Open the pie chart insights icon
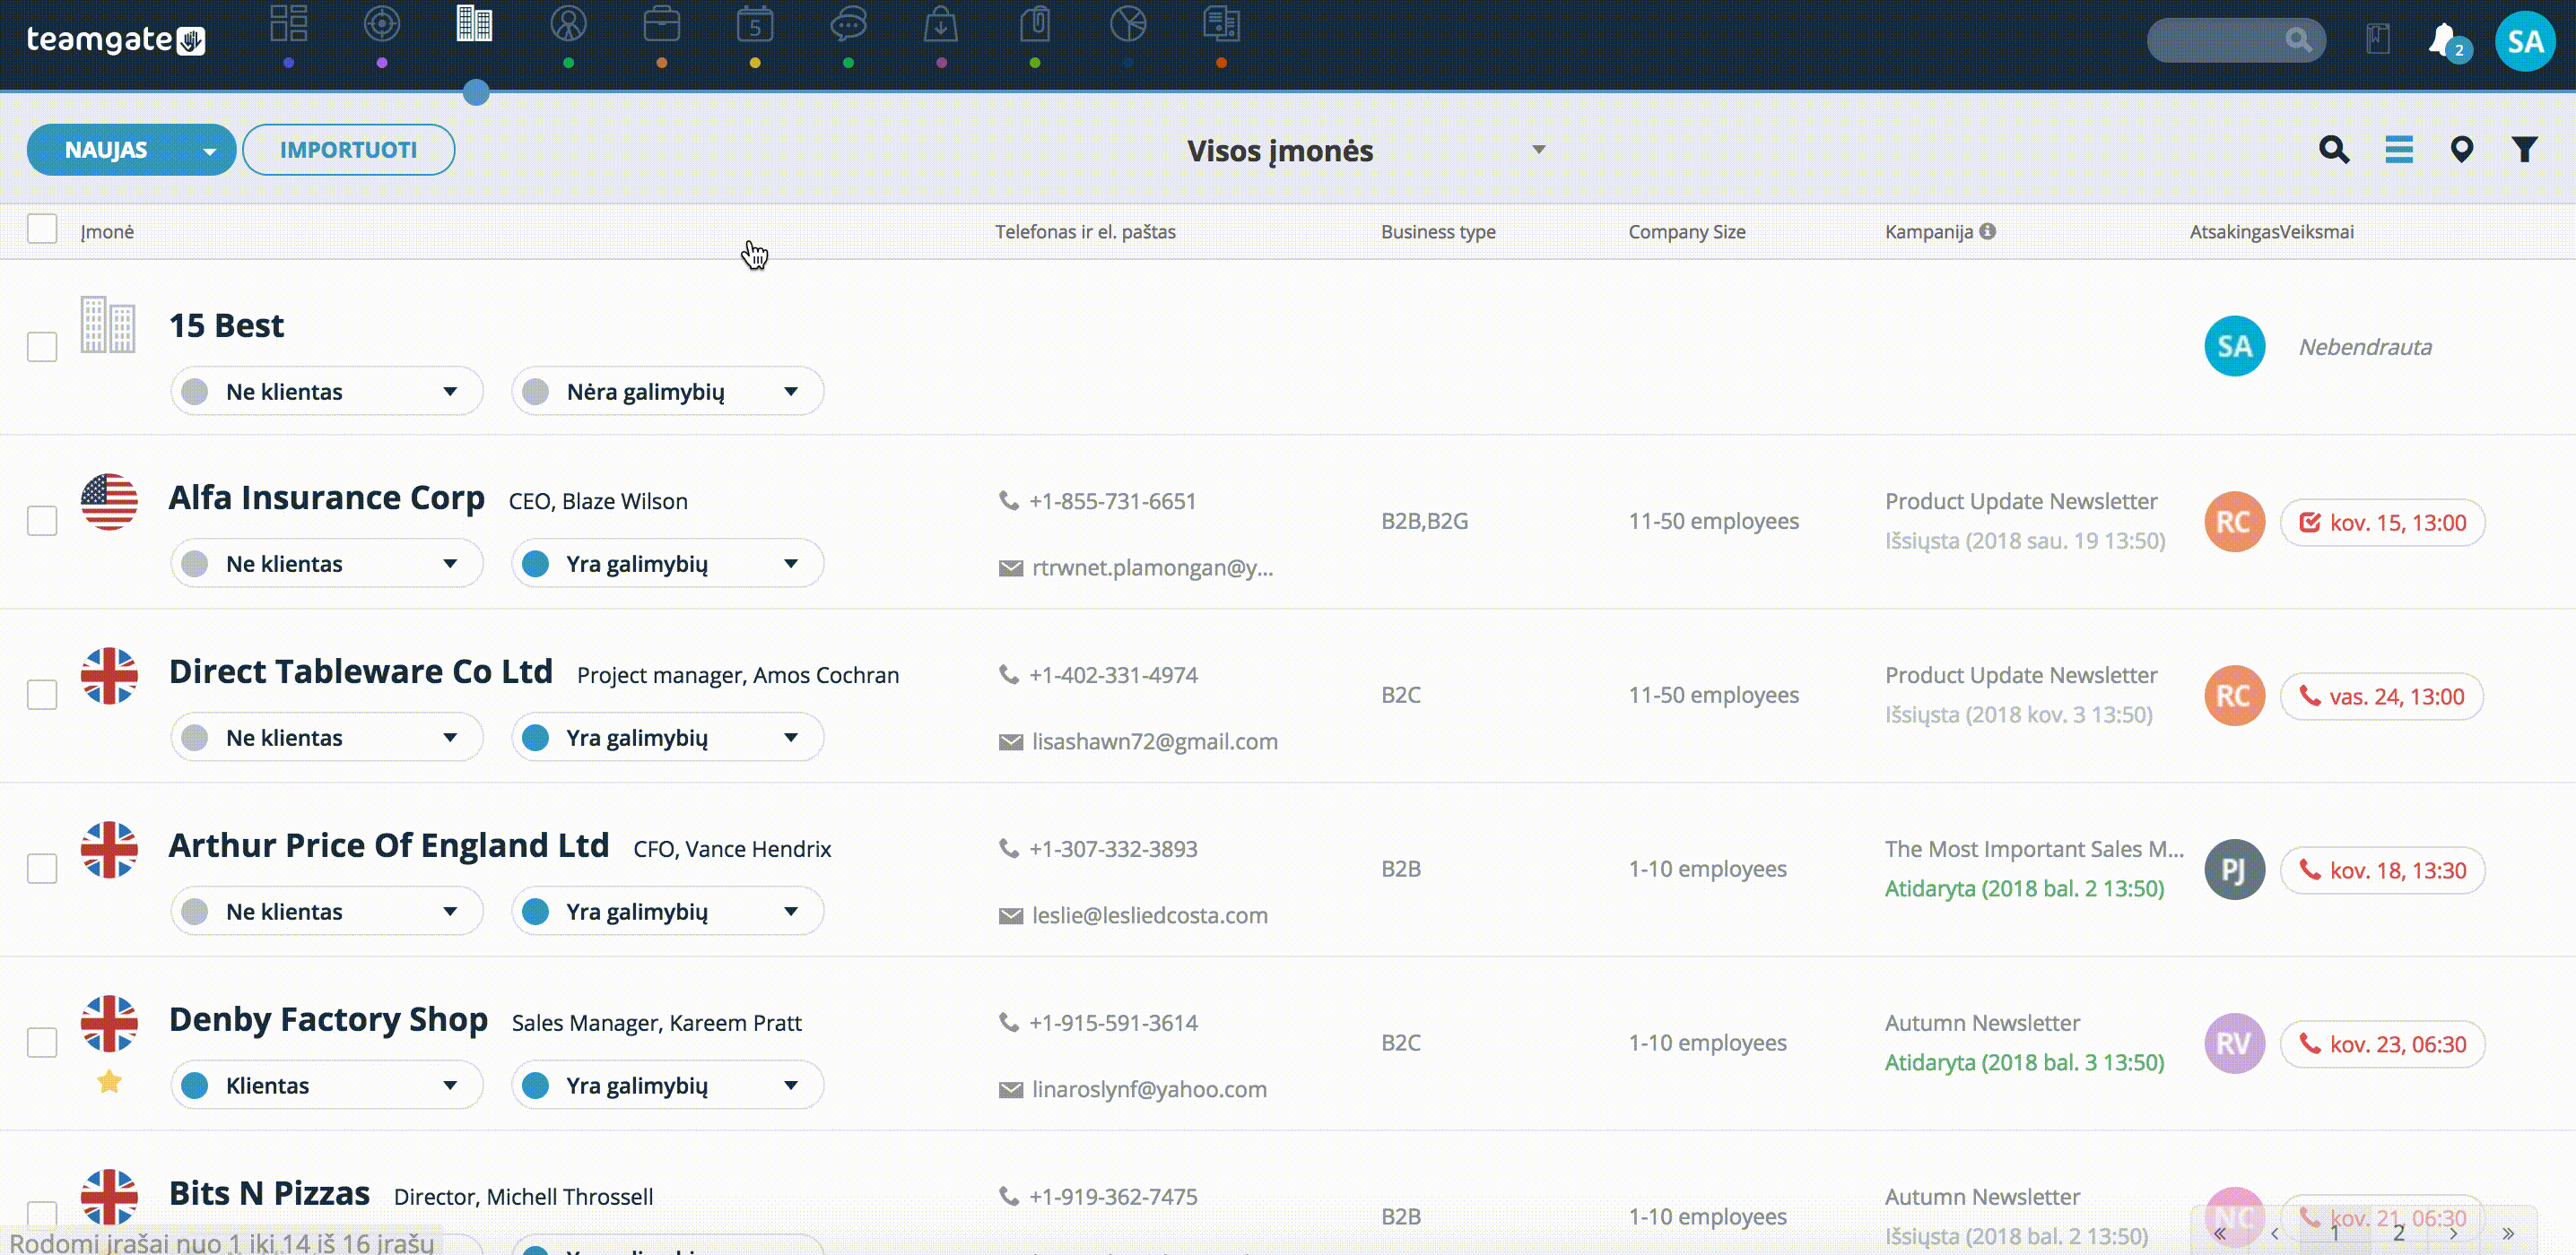The width and height of the screenshot is (2576, 1255). point(1128,24)
